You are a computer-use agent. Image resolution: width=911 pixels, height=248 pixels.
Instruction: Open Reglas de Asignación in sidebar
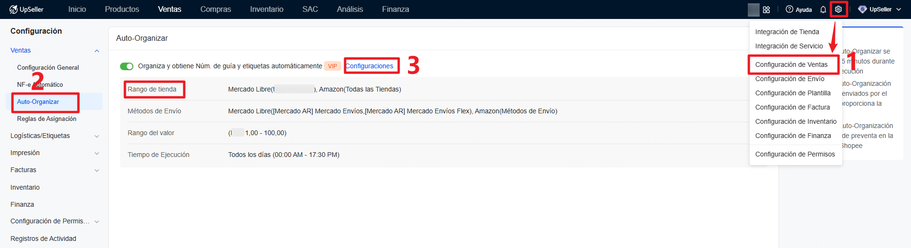point(46,119)
